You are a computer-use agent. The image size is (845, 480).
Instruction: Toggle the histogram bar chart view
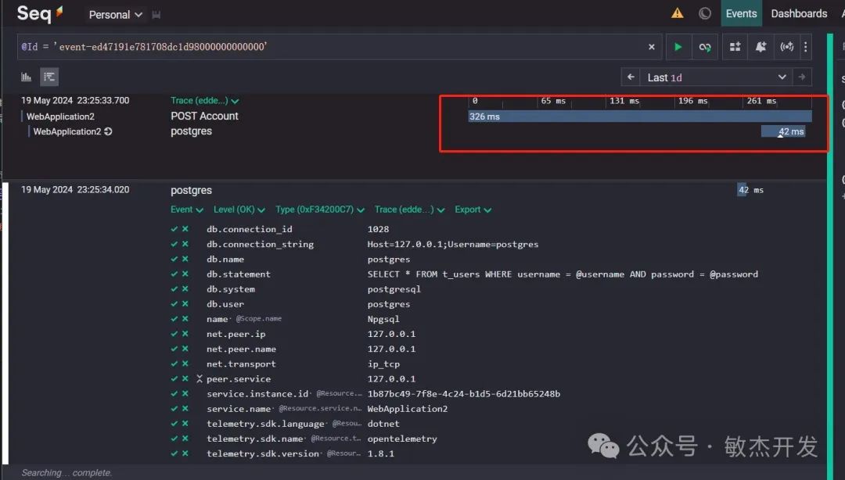[x=23, y=77]
